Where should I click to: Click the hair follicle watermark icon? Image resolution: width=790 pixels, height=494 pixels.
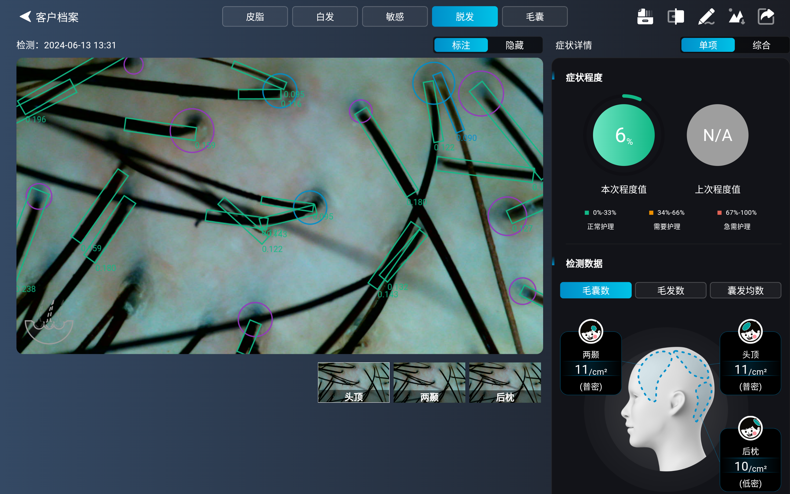(x=49, y=324)
